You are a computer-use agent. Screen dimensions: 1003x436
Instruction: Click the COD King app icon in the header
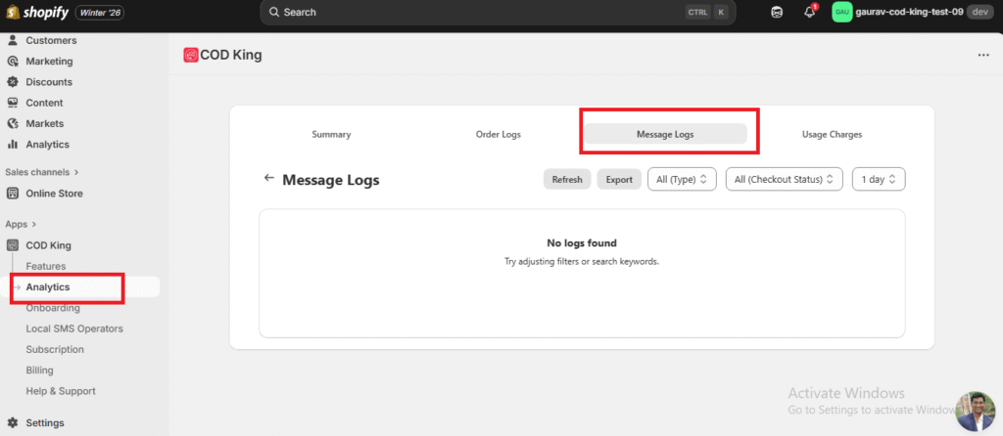point(190,56)
